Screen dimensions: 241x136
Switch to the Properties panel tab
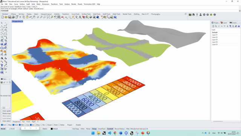[215, 23]
